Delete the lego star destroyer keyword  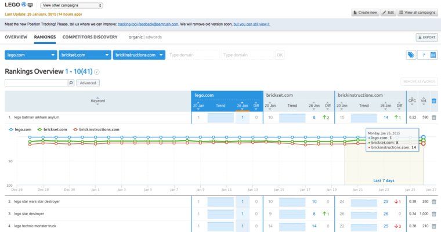click(434, 214)
